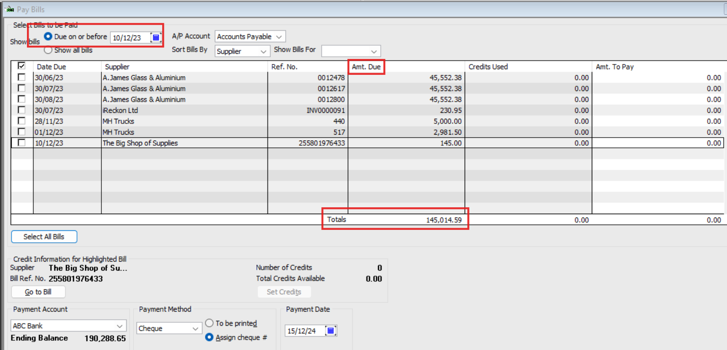Check the MH Trucks bill with Ref. 517
The width and height of the screenshot is (727, 350).
click(x=21, y=132)
